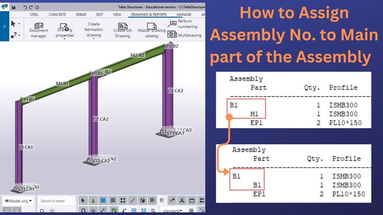Click the 3D cube icon in selection toolbar
The width and height of the screenshot is (383, 215).
coord(142,200)
